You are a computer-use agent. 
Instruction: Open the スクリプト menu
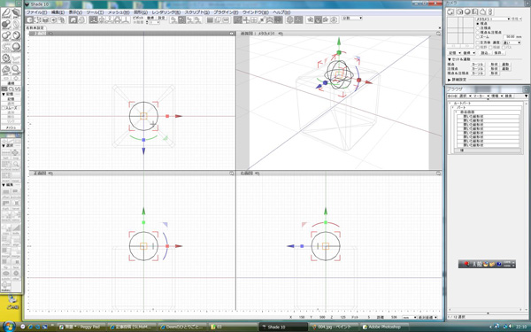[x=197, y=12]
